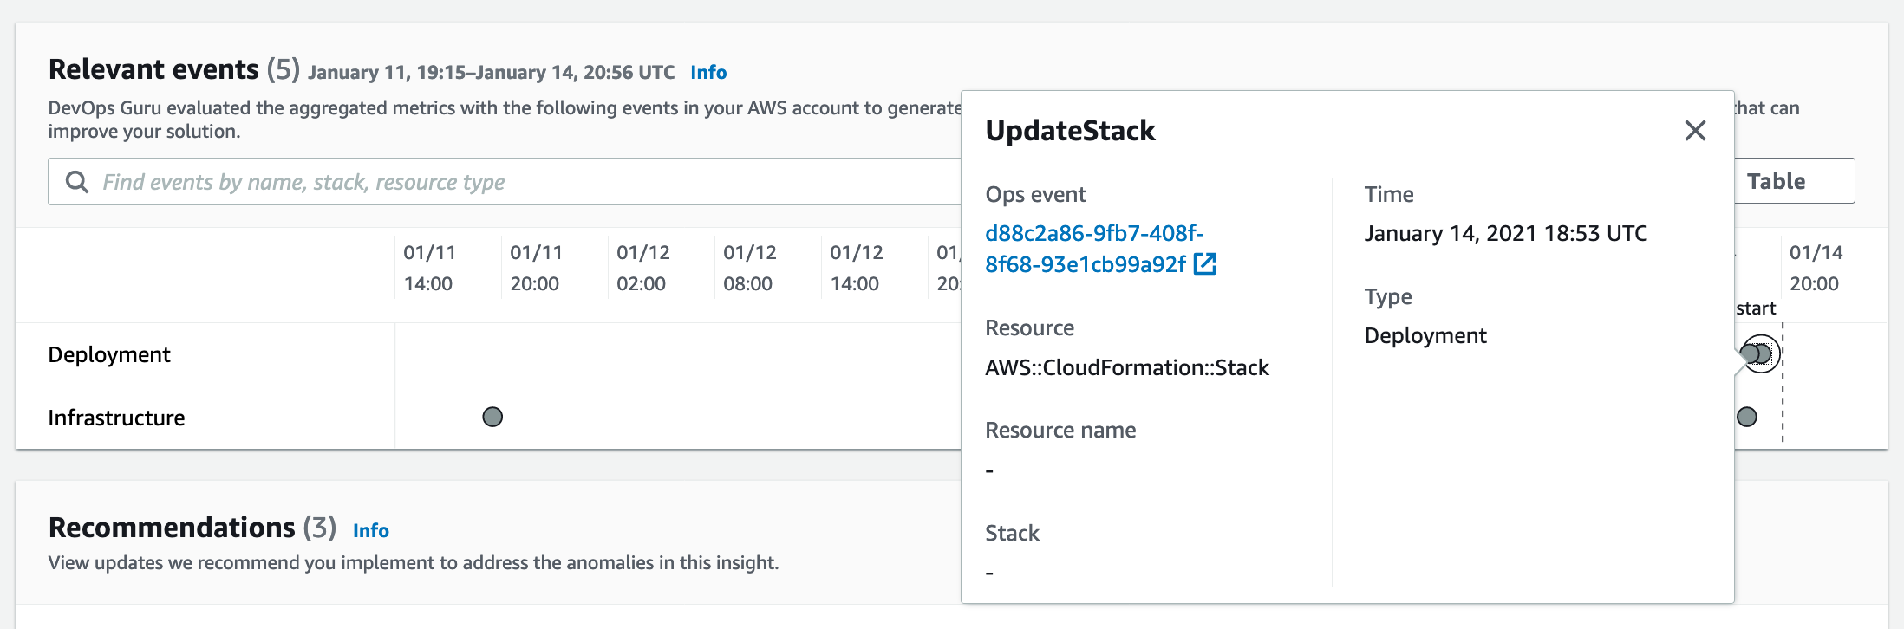The height and width of the screenshot is (629, 1904).
Task: Click the Recommendations section heading
Action: click(x=172, y=528)
